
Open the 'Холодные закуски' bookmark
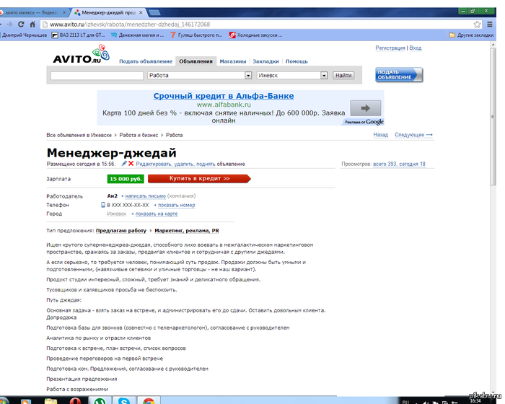(x=260, y=35)
